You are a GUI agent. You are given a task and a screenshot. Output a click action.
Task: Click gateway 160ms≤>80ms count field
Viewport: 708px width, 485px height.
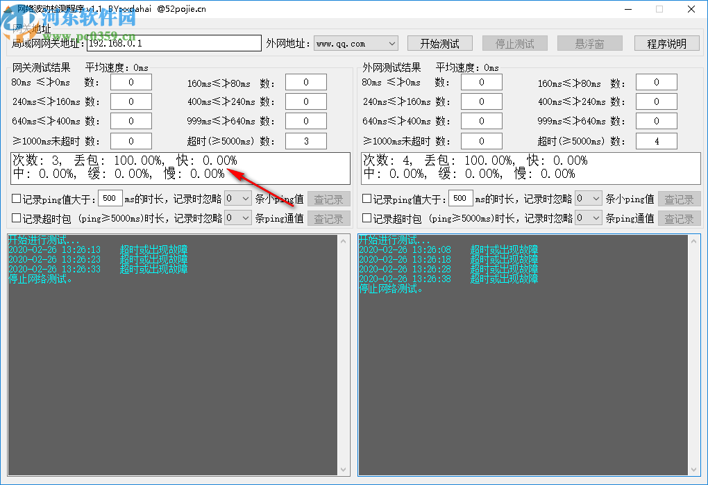306,82
